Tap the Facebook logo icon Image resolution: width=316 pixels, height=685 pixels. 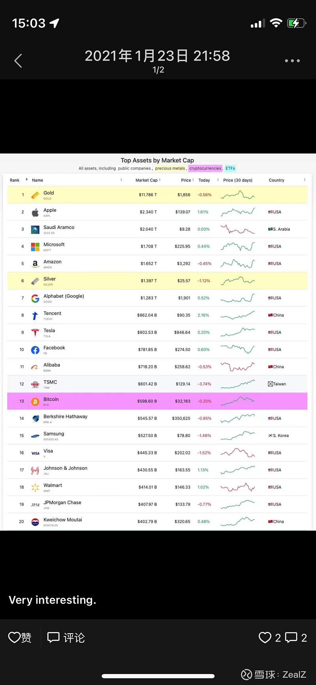(35, 350)
